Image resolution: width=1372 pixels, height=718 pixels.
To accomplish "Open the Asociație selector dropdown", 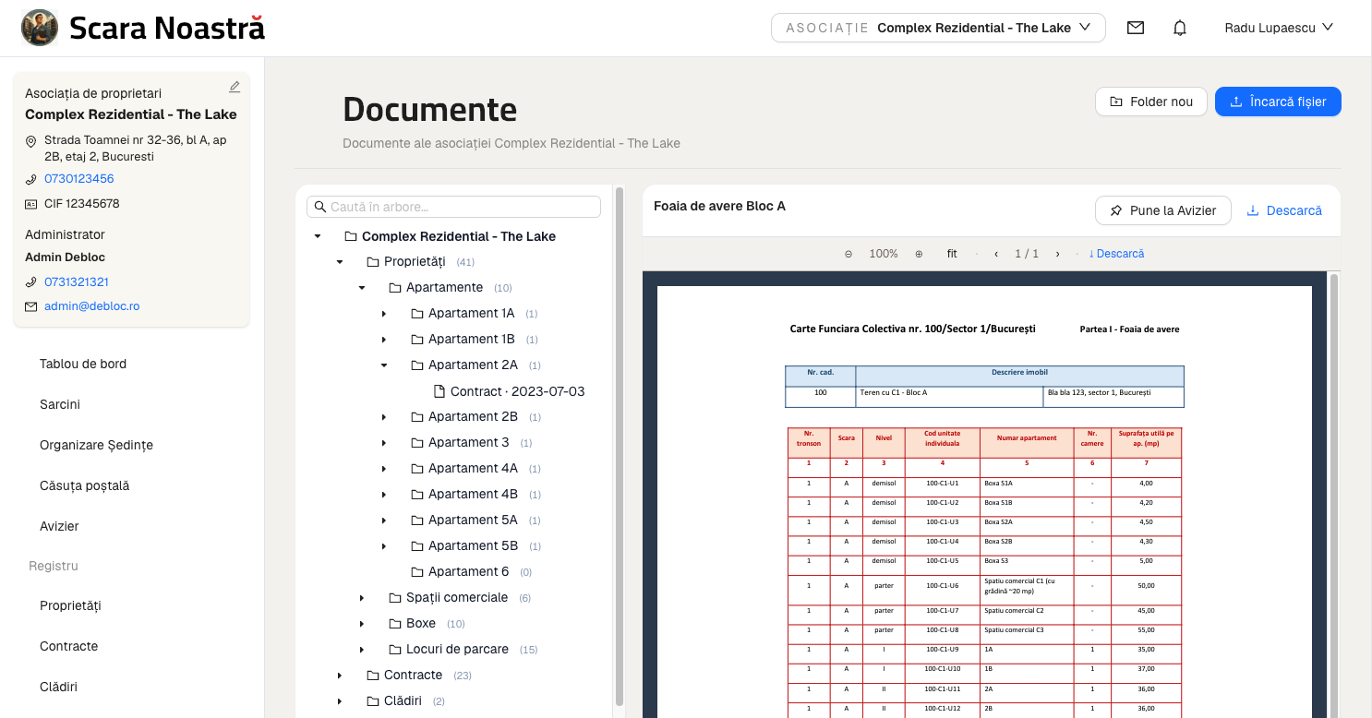I will [x=938, y=28].
